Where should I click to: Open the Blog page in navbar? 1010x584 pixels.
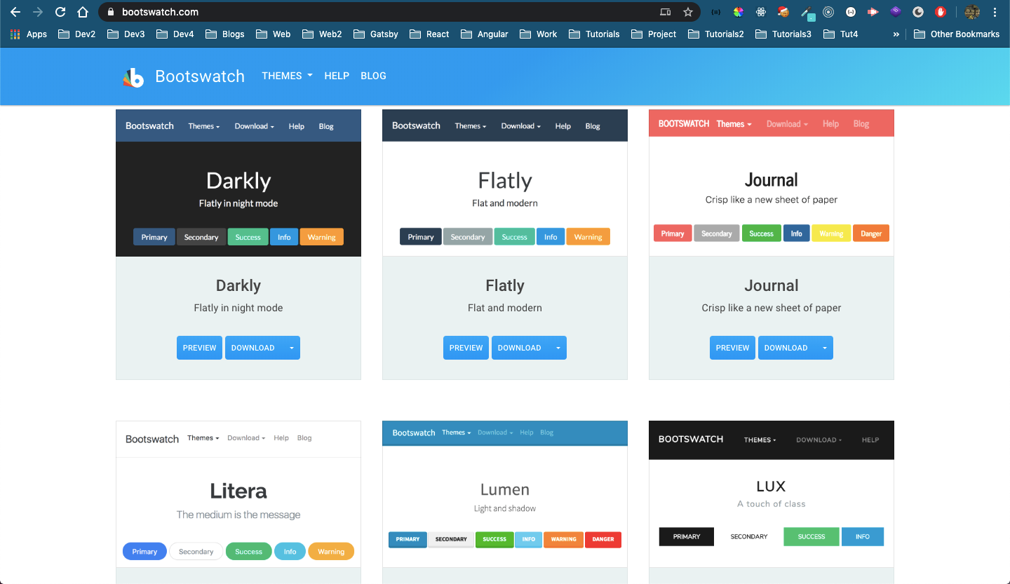(373, 76)
